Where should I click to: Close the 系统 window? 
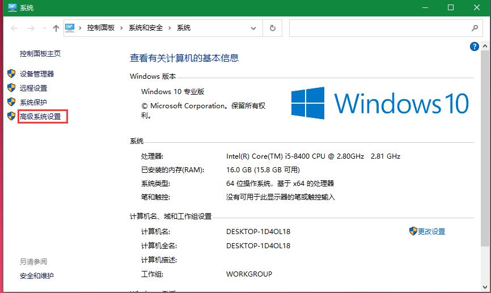[x=477, y=8]
